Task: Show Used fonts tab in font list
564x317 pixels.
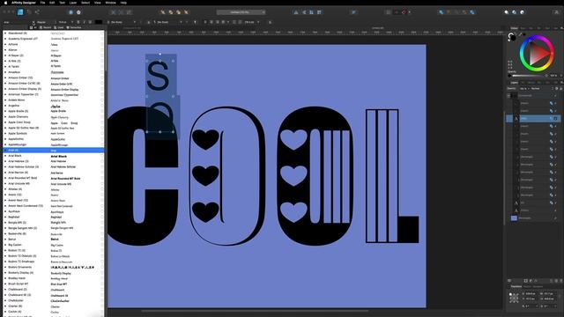Action: (x=59, y=27)
